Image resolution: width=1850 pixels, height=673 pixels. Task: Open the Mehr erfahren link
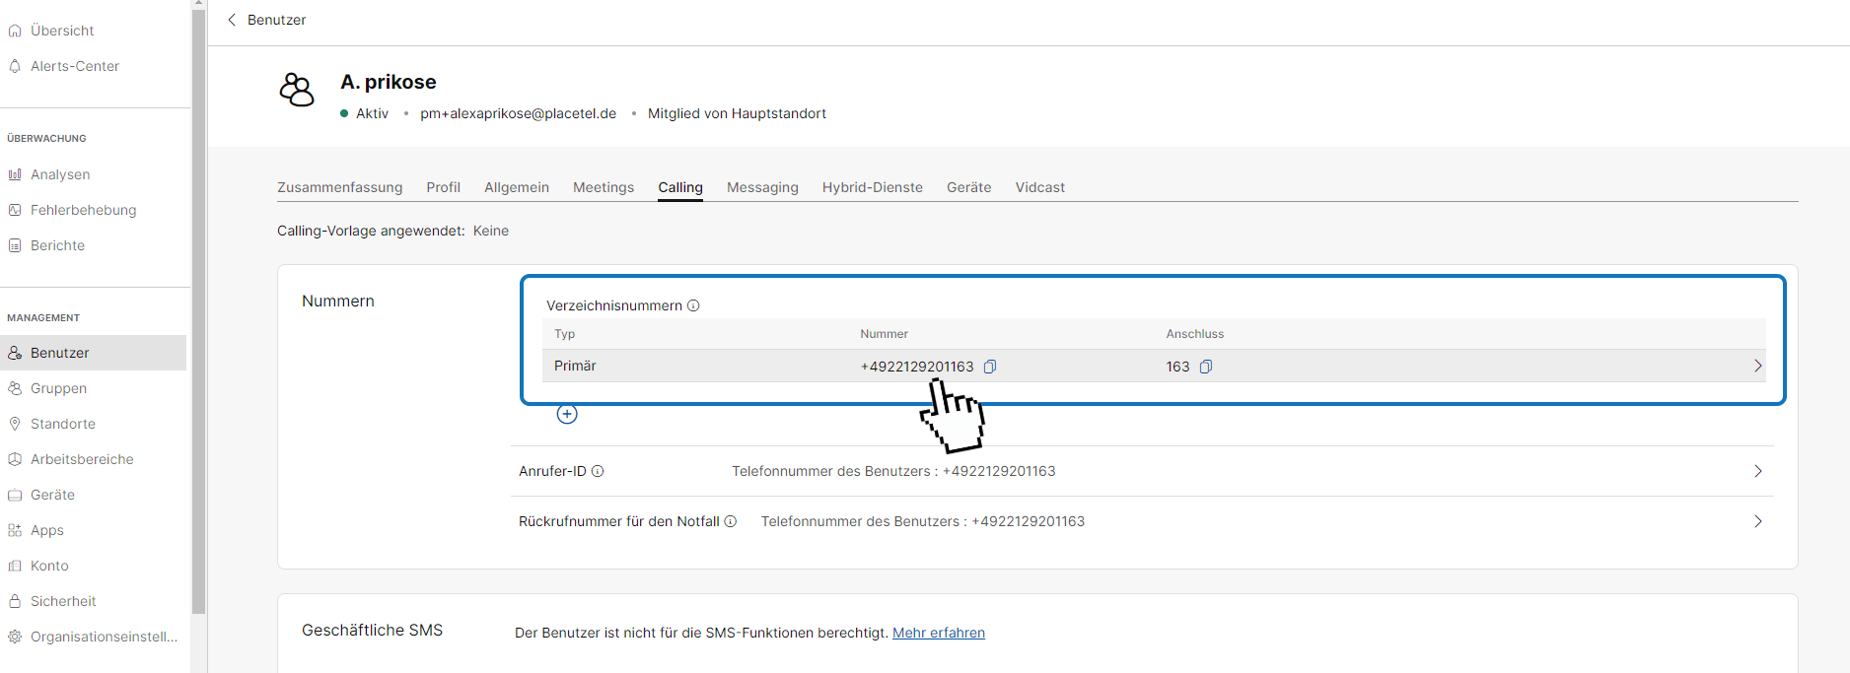[x=939, y=633]
